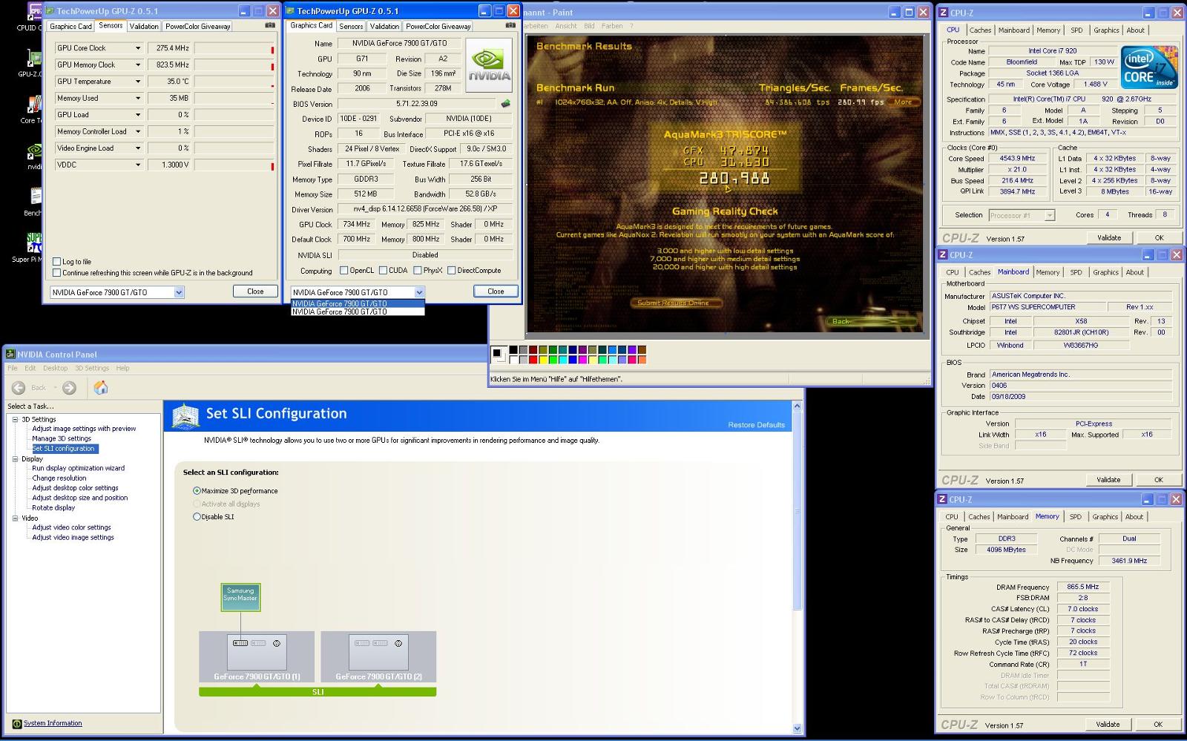This screenshot has height=741, width=1187.
Task: Click the Set SLI Configuration header icon
Action: click(x=185, y=415)
